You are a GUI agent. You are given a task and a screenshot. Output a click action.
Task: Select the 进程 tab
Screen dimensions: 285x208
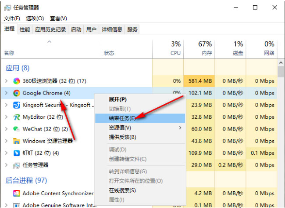[x=10, y=29]
